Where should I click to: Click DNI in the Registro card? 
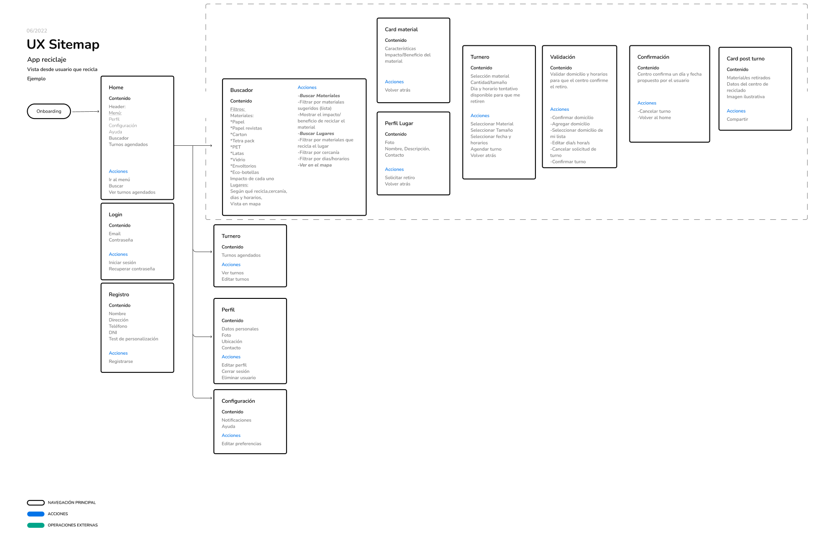(113, 333)
